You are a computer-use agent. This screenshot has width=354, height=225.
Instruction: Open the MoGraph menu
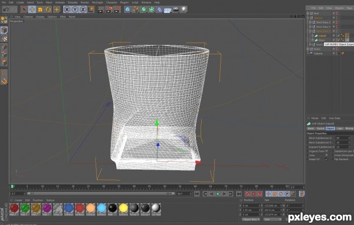coord(97,2)
